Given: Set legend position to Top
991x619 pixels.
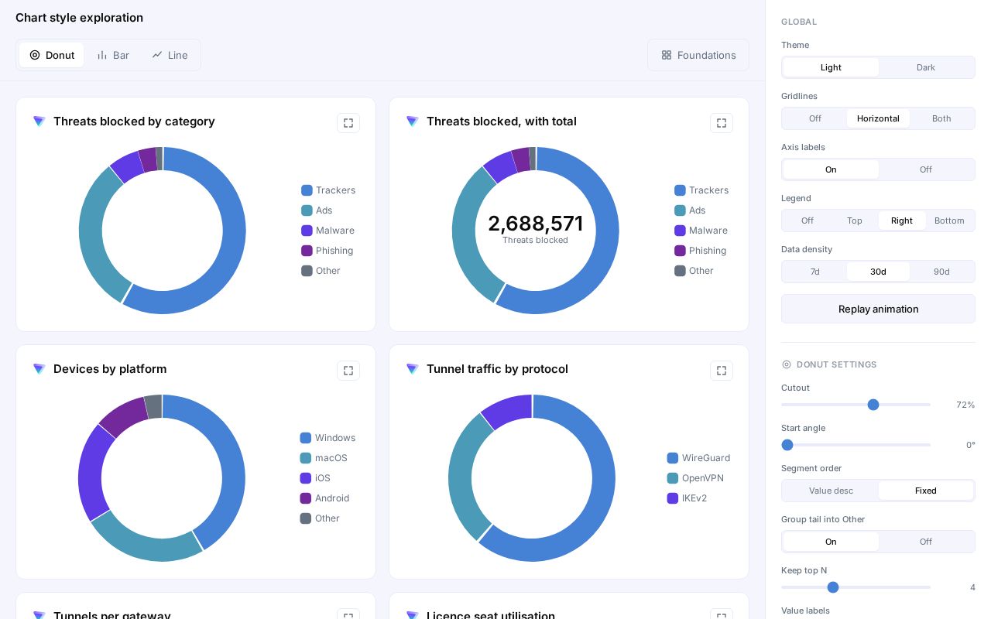Looking at the screenshot, I should [x=855, y=221].
